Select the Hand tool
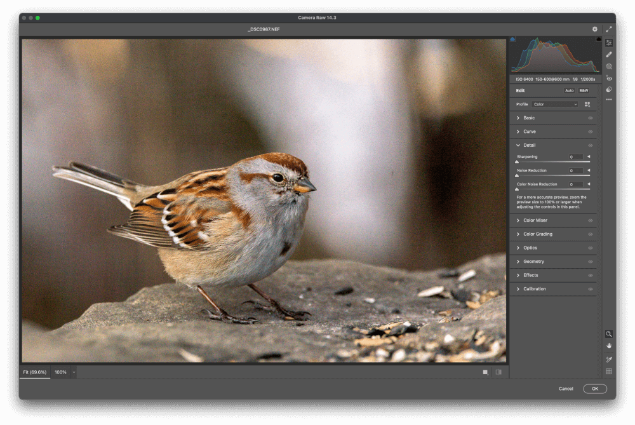Screen dimensions: 635x425 (x=609, y=346)
